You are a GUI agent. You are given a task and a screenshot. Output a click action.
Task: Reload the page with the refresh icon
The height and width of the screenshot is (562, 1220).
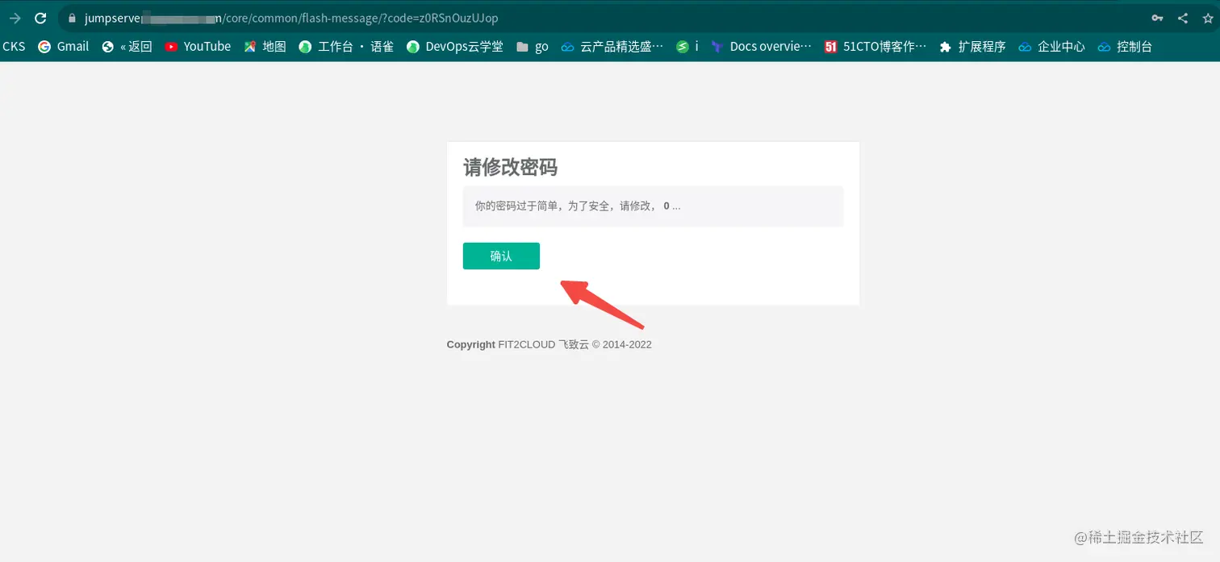(40, 18)
